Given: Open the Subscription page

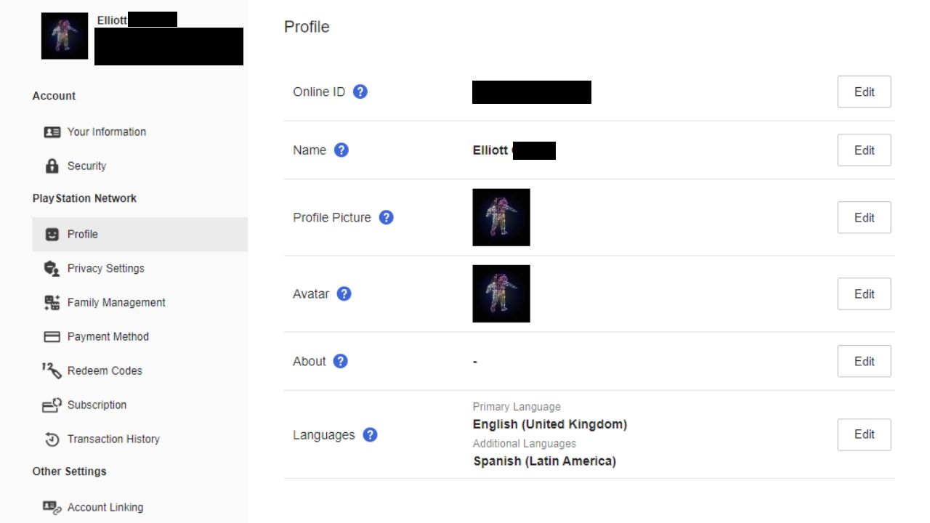Looking at the screenshot, I should pos(97,405).
